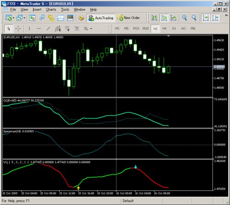Open the new chart icon
This screenshot has width=230, height=205.
click(x=8, y=18)
